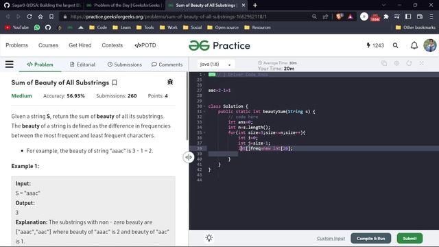Open a new browser tab
The width and height of the screenshot is (439, 247).
click(255, 5)
